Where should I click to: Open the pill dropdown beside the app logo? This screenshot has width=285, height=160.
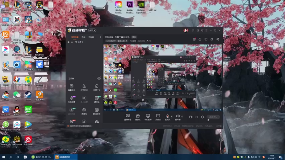[92, 30]
